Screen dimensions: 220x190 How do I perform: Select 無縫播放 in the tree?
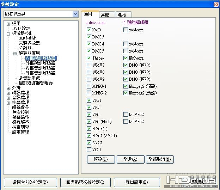click(x=27, y=38)
